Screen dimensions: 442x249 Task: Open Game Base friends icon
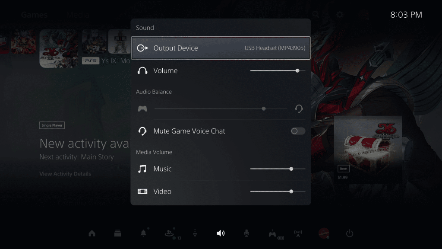(x=169, y=233)
